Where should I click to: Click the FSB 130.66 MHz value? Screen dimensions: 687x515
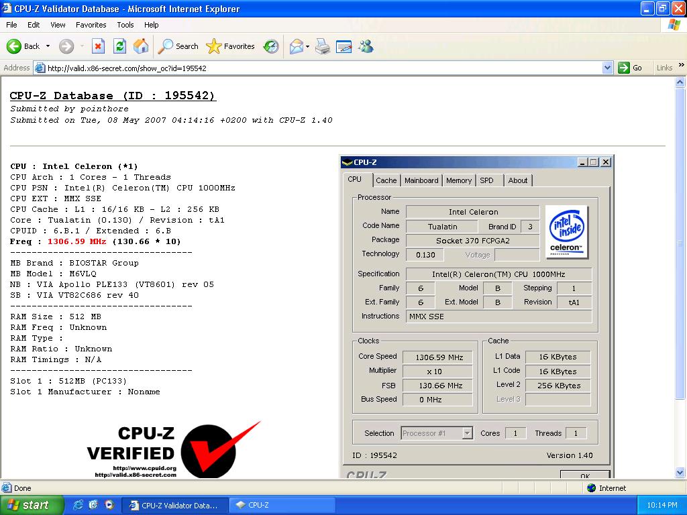[439, 386]
